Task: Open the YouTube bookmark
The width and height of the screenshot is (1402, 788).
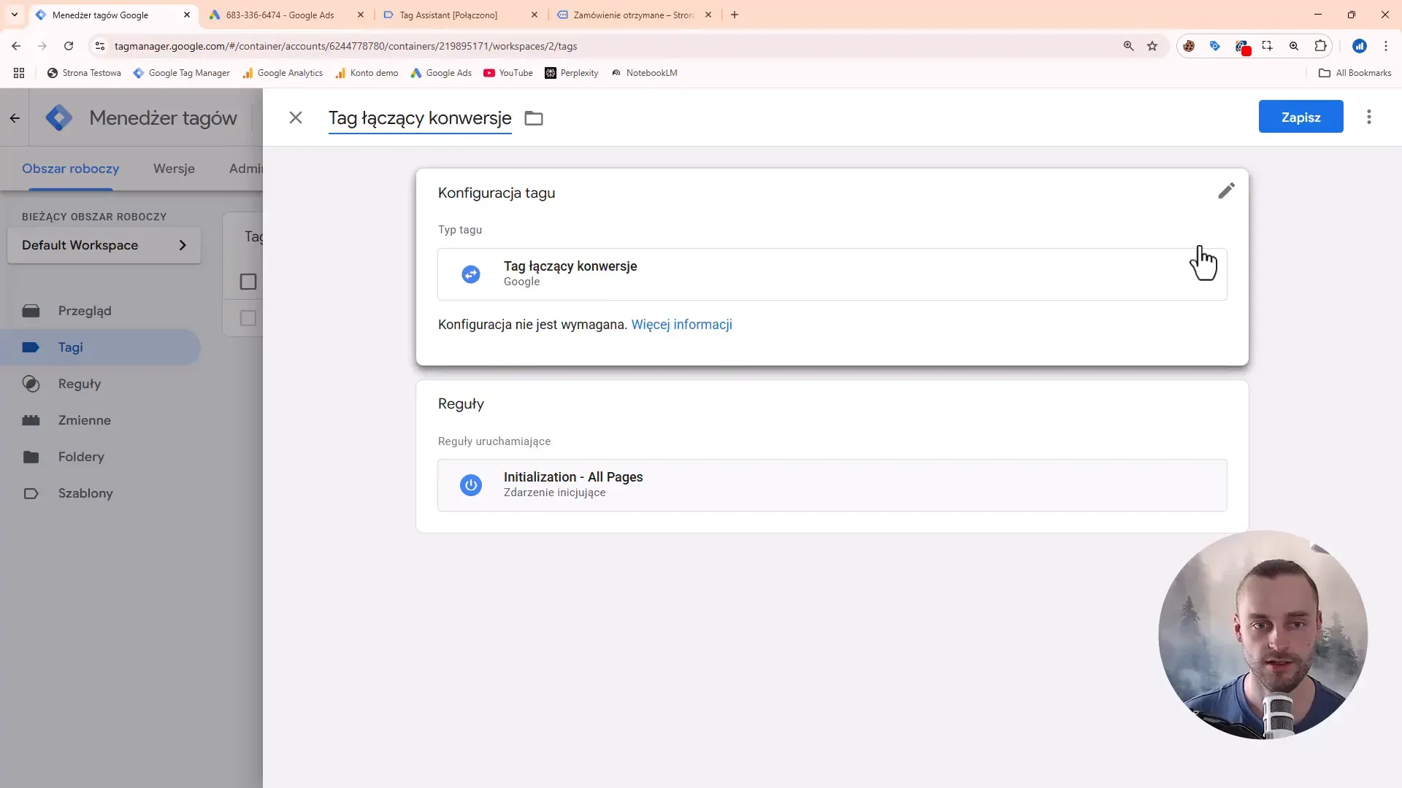Action: [x=508, y=73]
